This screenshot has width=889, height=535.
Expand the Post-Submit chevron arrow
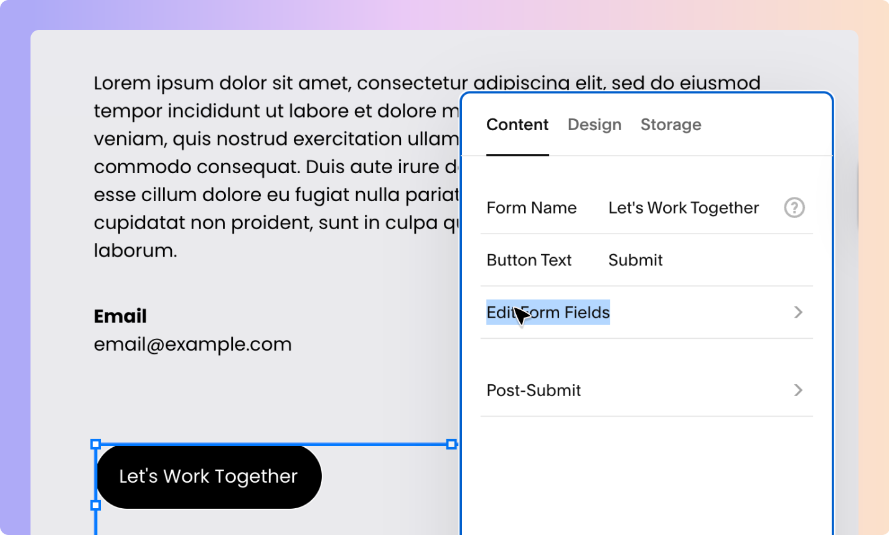click(x=799, y=391)
